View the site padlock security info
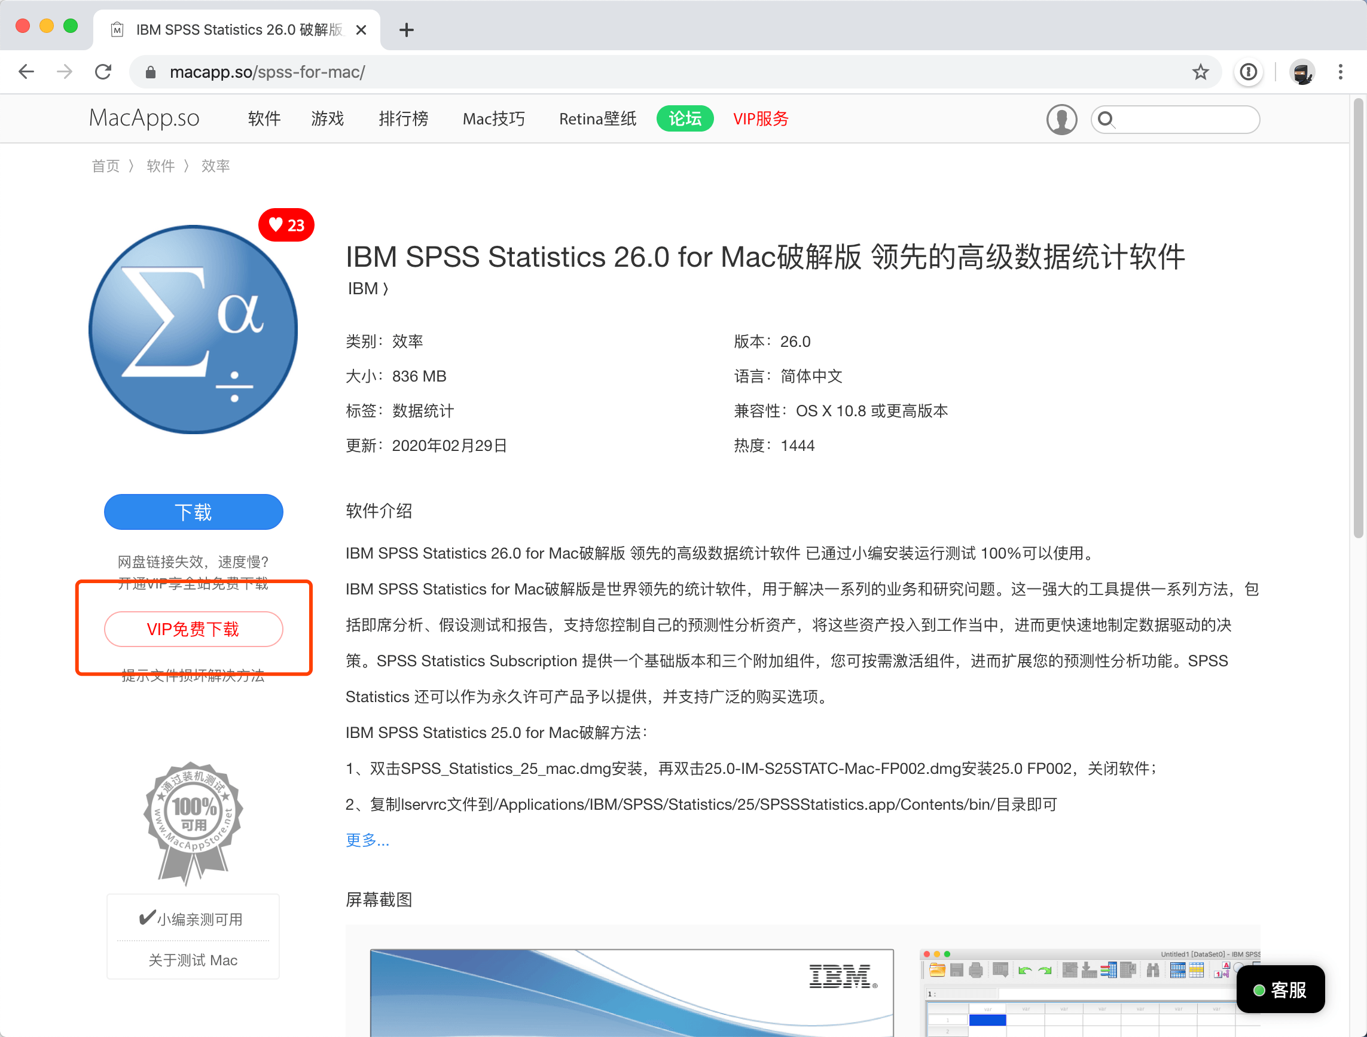 [150, 72]
